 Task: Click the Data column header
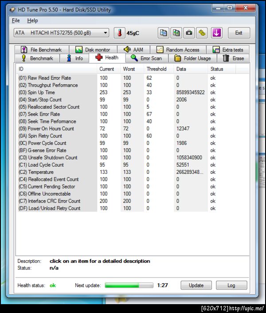pos(191,69)
